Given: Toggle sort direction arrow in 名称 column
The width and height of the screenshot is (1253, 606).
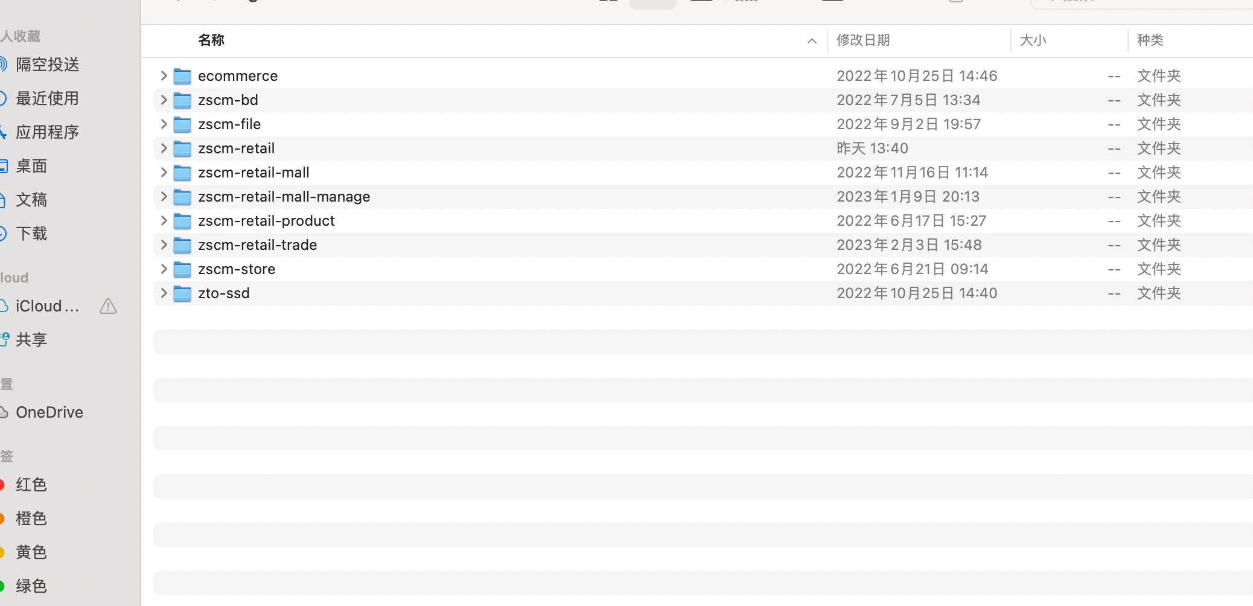Looking at the screenshot, I should 812,40.
